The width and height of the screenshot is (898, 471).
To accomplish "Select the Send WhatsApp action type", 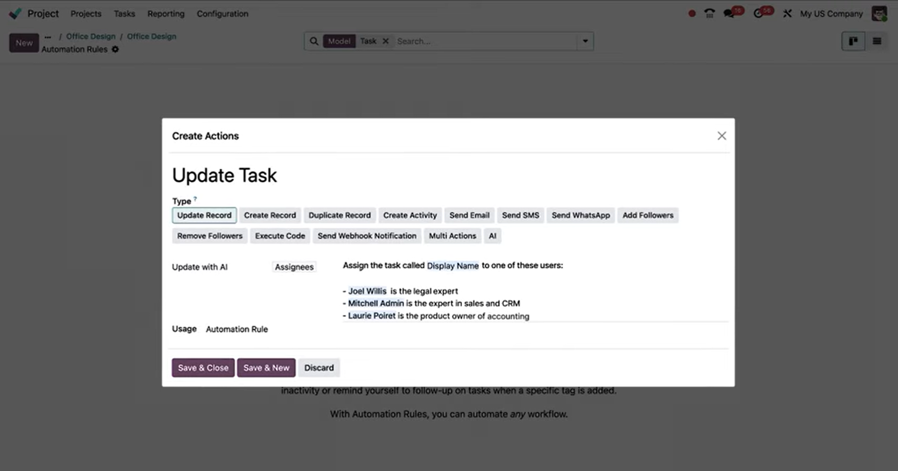I will (x=581, y=215).
